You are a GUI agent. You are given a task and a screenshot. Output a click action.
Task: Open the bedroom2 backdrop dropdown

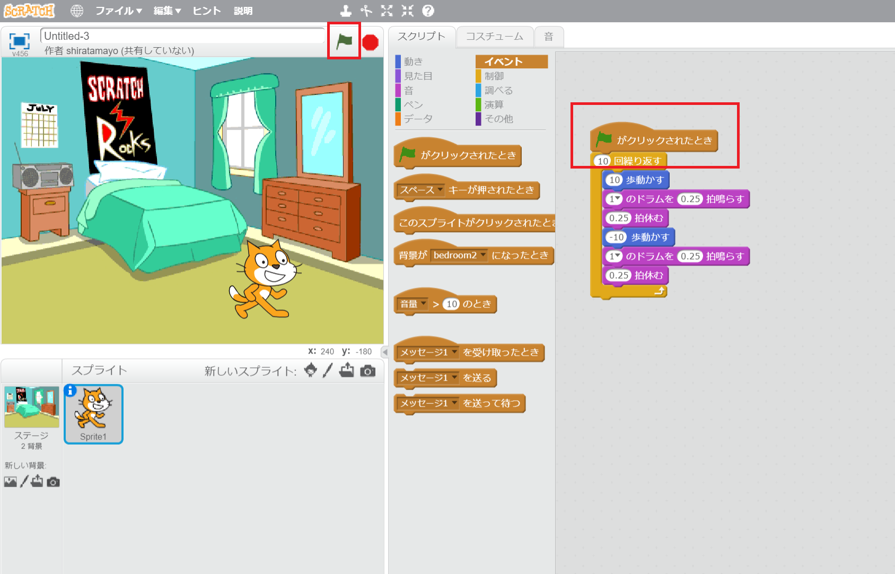(459, 255)
